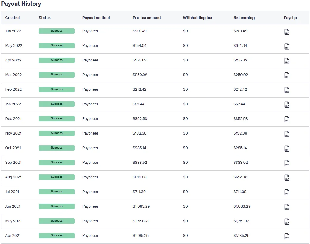
Task: Click the Mar 2022 payslip PDF icon
Action: pyautogui.click(x=287, y=76)
